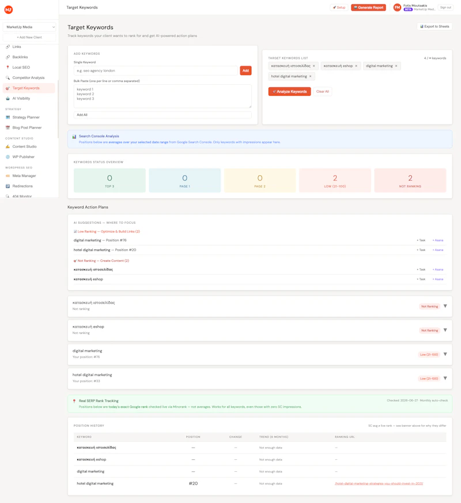
Task: Open WP Publisher menu item
Action: point(24,157)
